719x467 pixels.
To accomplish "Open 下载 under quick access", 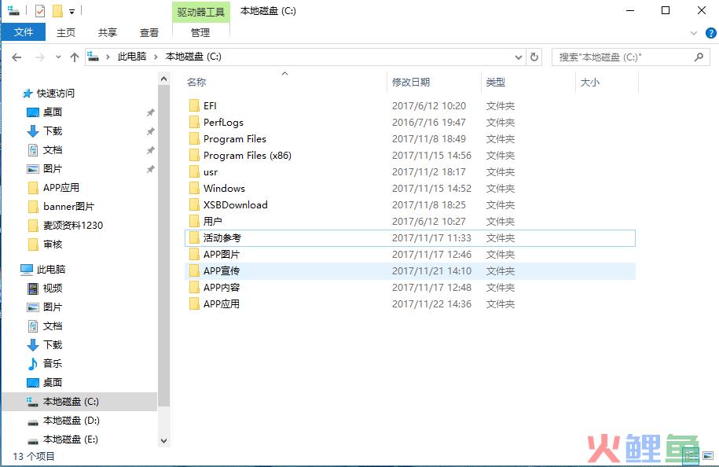I will tap(53, 131).
